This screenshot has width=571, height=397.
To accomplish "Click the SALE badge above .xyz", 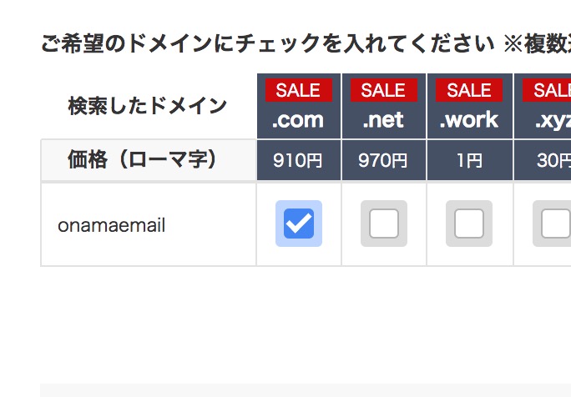I will point(547,90).
